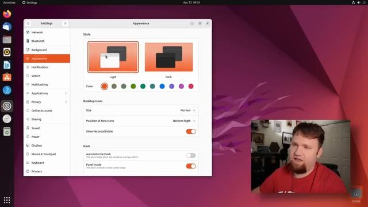368x207 pixels.
Task: Expand the Applications sidebar chevron
Action: click(66, 93)
